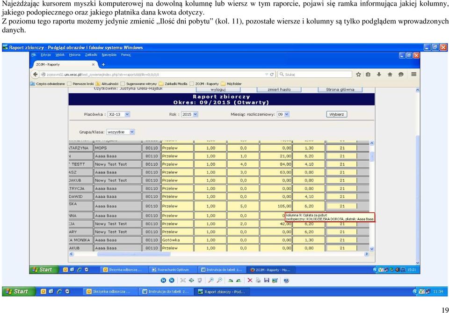Click the floppy disk save icon

(267, 280)
